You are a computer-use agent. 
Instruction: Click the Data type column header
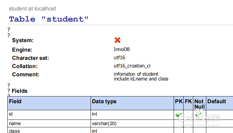[x=104, y=101]
